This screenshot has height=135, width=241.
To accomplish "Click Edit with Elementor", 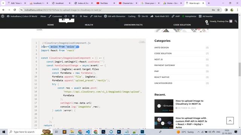I will point(114,16).
